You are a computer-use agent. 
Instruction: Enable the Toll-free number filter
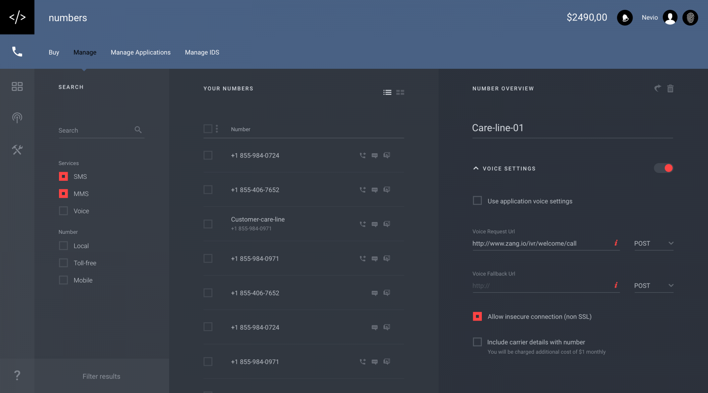[63, 263]
